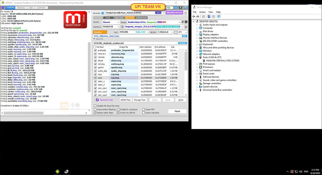Screen dimensions: 322x175
Task: Open the Devices COM port dropdown
Action: [163, 13]
